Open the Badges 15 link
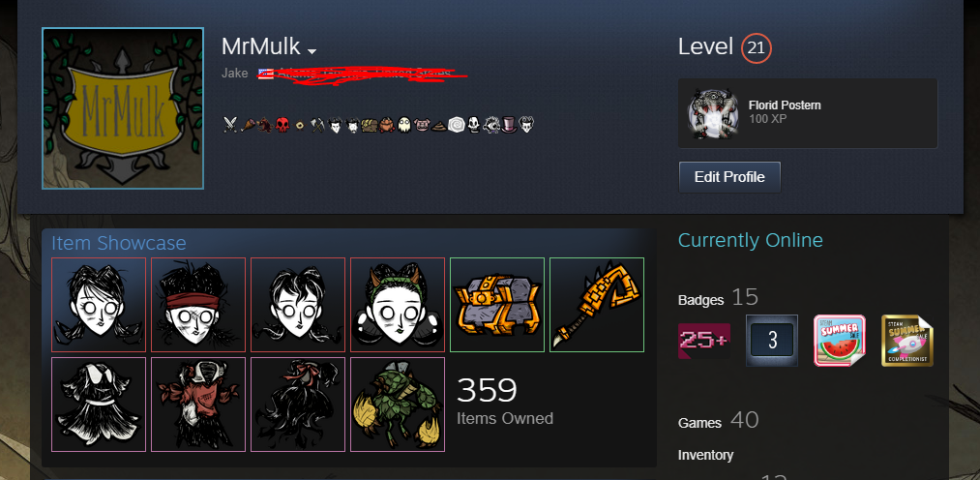980x480 pixels. click(x=718, y=298)
